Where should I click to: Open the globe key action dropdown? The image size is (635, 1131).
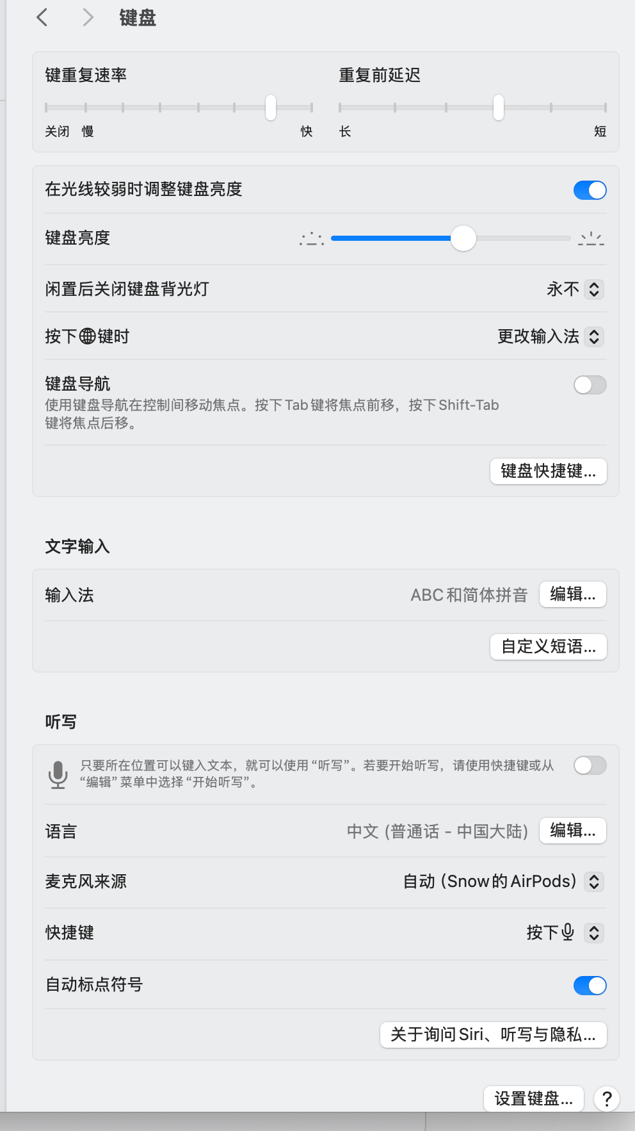click(x=593, y=337)
